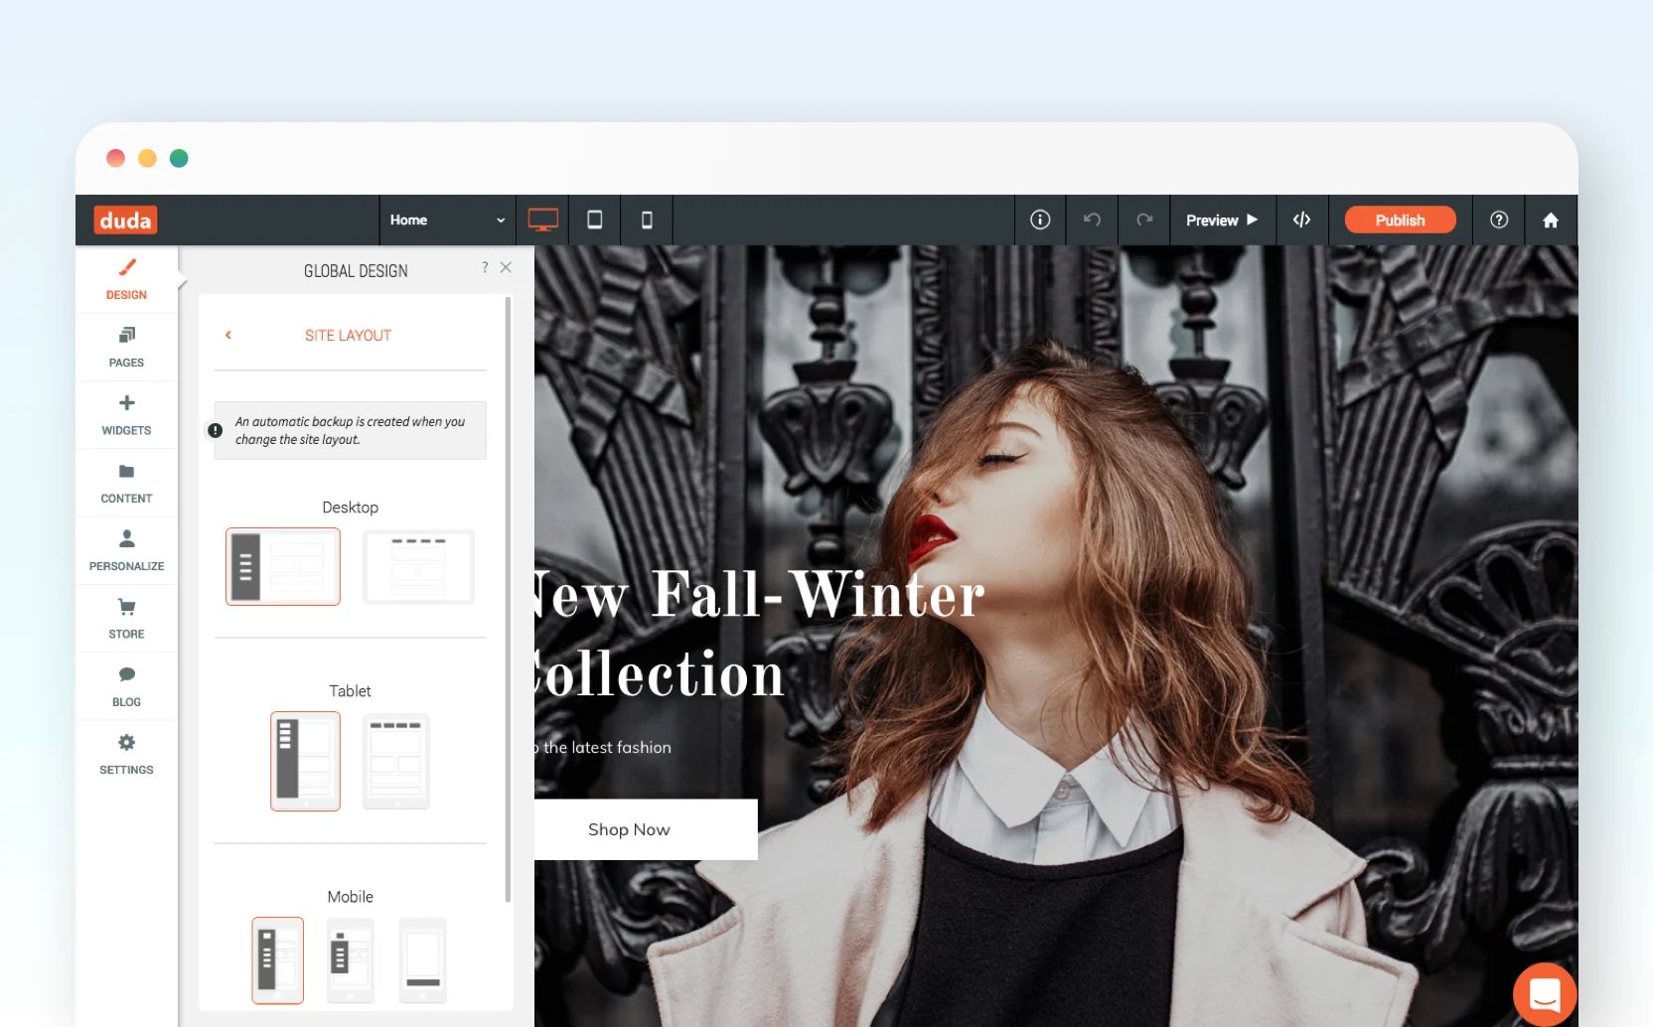Viewport: 1653px width, 1027px height.
Task: Open the help menu via question mark icon
Action: (x=1499, y=220)
